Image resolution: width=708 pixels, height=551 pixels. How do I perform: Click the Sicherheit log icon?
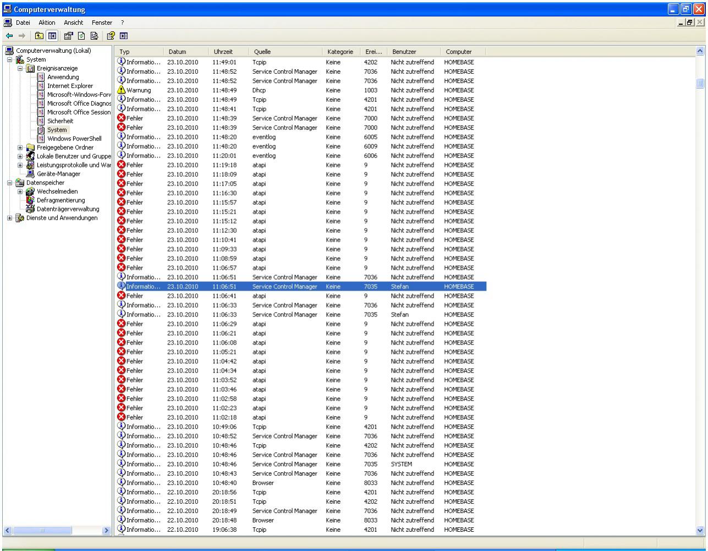point(40,121)
